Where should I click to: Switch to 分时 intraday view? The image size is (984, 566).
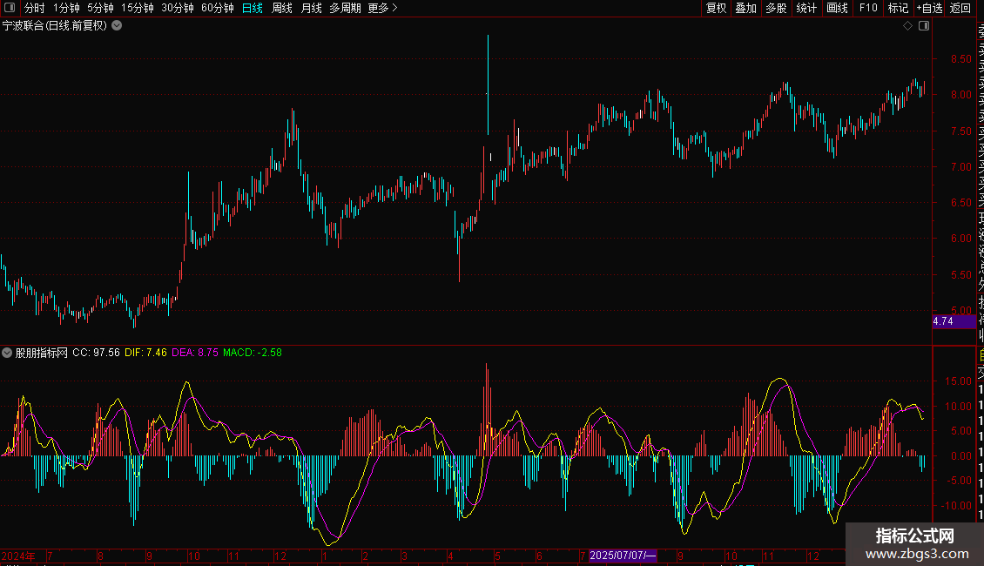(x=35, y=8)
